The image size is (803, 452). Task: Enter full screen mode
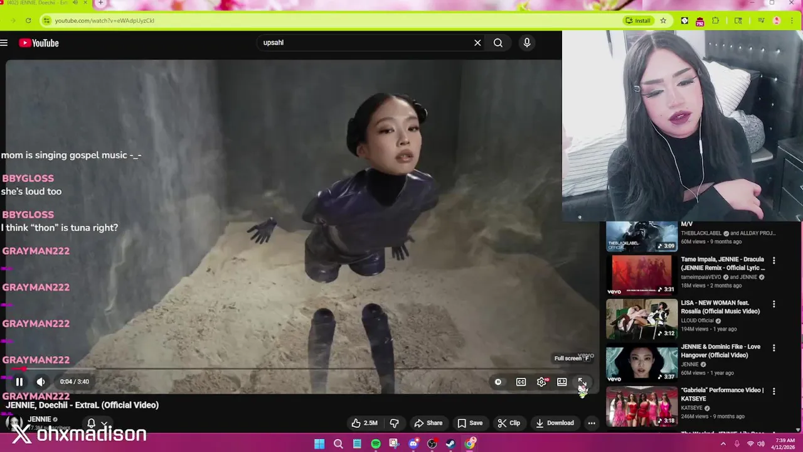point(582,382)
